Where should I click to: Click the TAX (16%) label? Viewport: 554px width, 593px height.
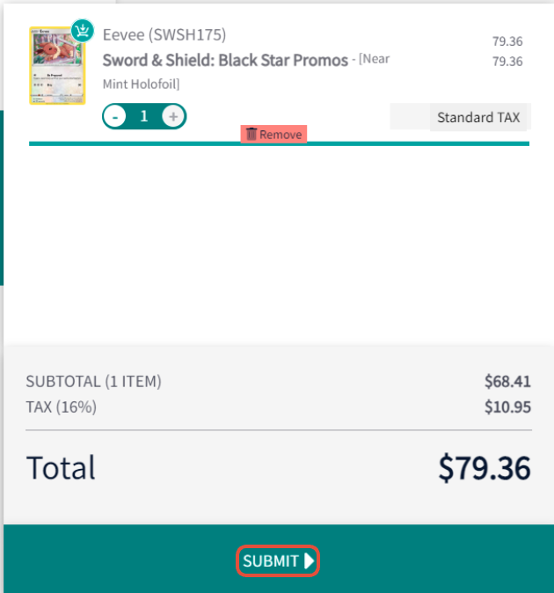(x=62, y=407)
